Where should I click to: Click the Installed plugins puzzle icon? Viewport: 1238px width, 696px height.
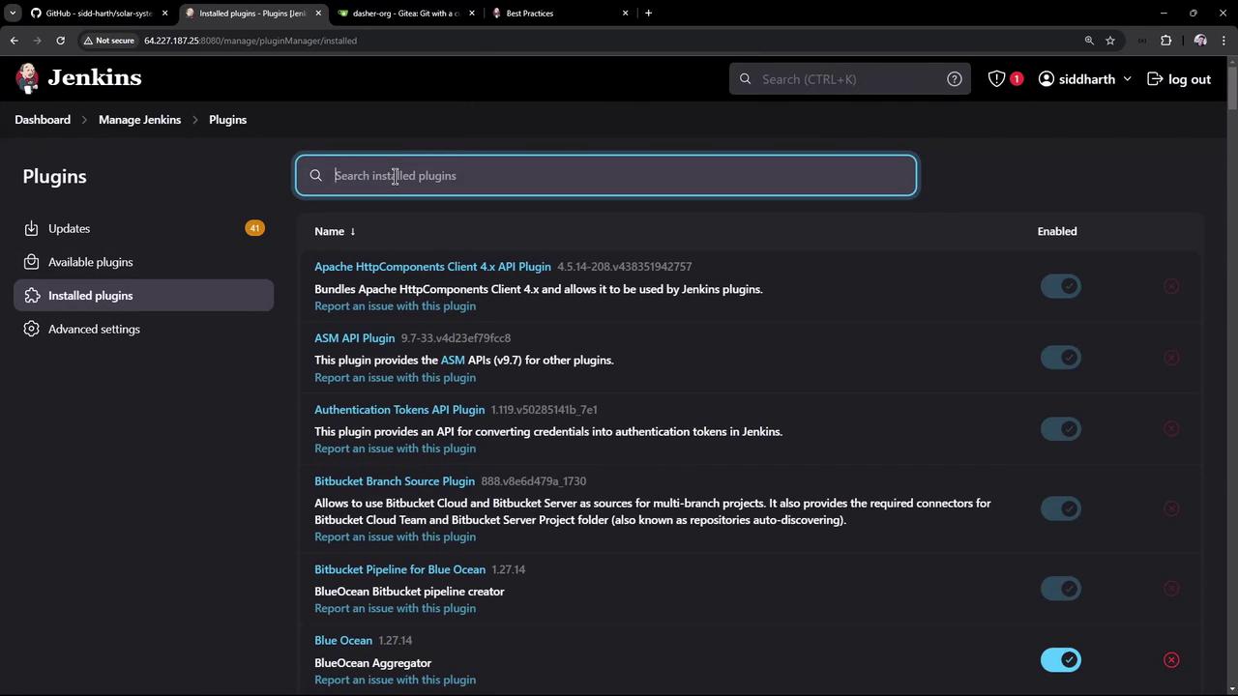pos(32,296)
